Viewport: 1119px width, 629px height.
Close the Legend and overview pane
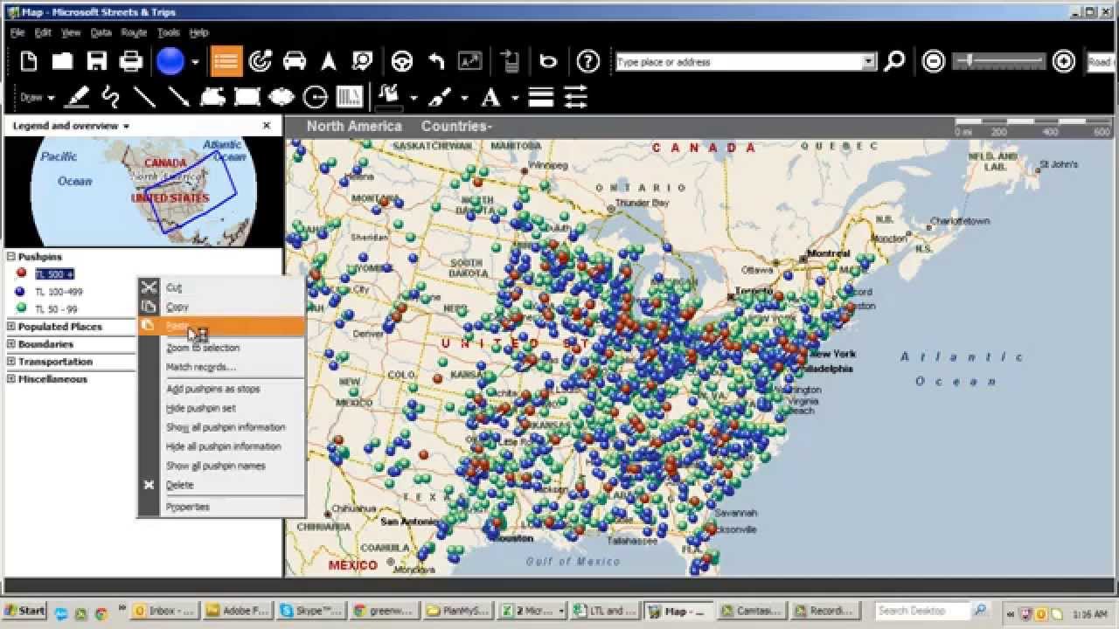267,126
